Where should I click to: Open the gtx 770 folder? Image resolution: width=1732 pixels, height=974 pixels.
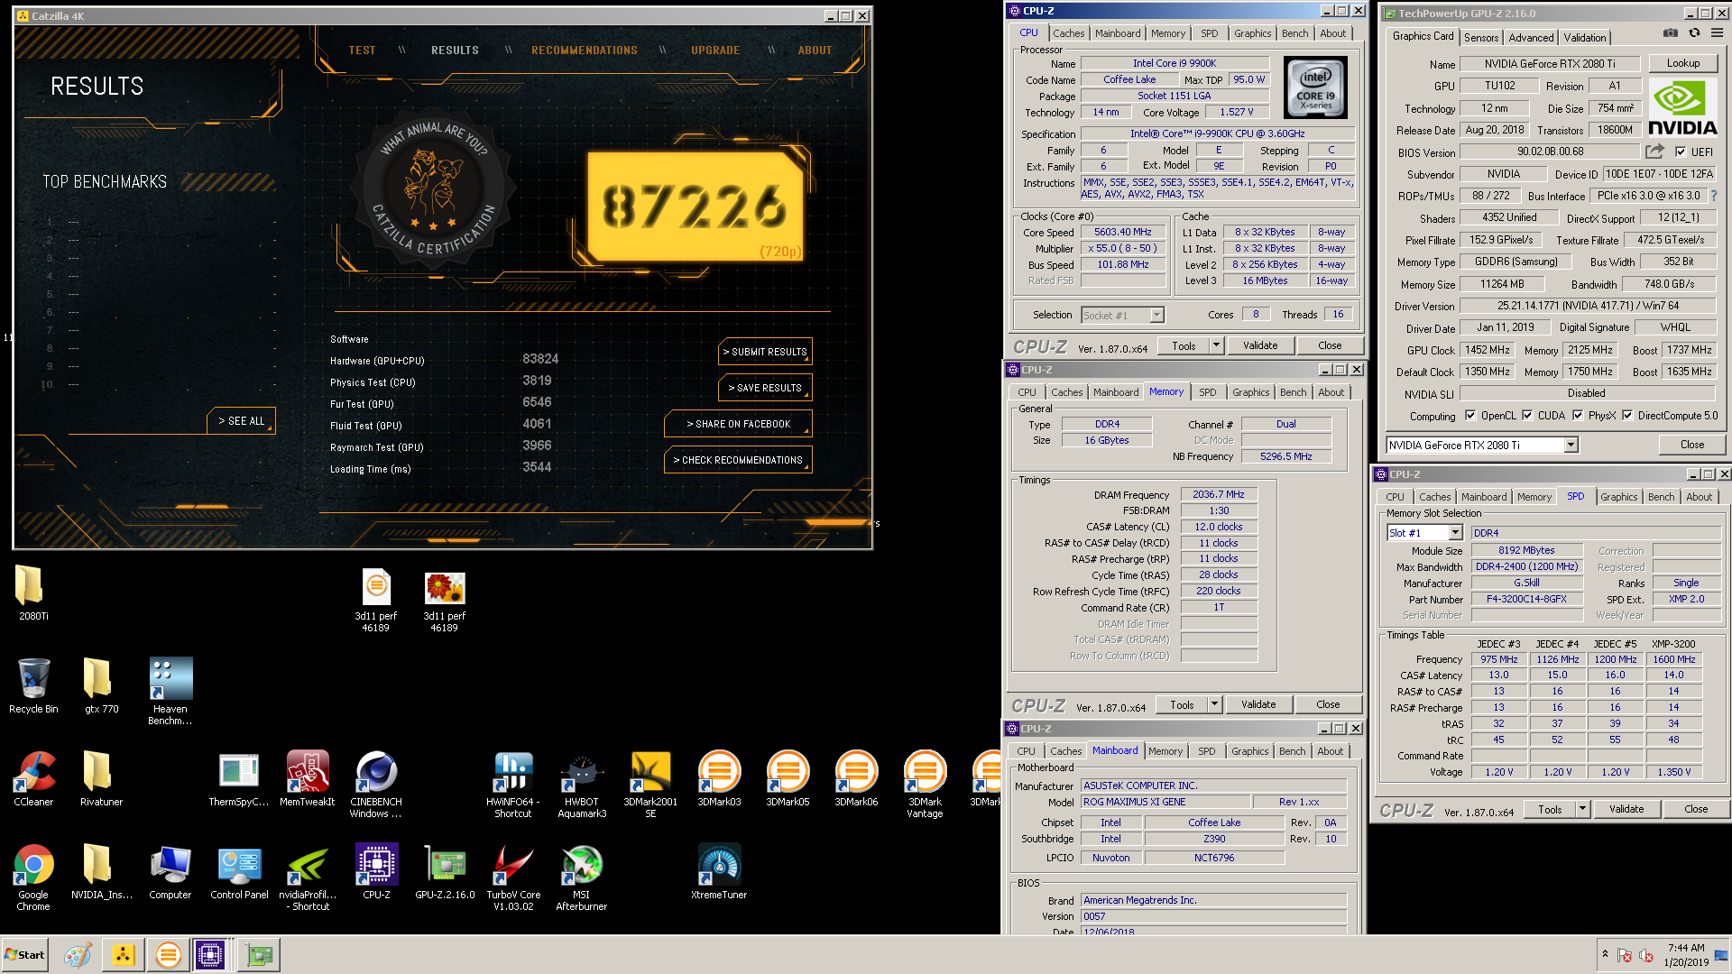tap(101, 685)
